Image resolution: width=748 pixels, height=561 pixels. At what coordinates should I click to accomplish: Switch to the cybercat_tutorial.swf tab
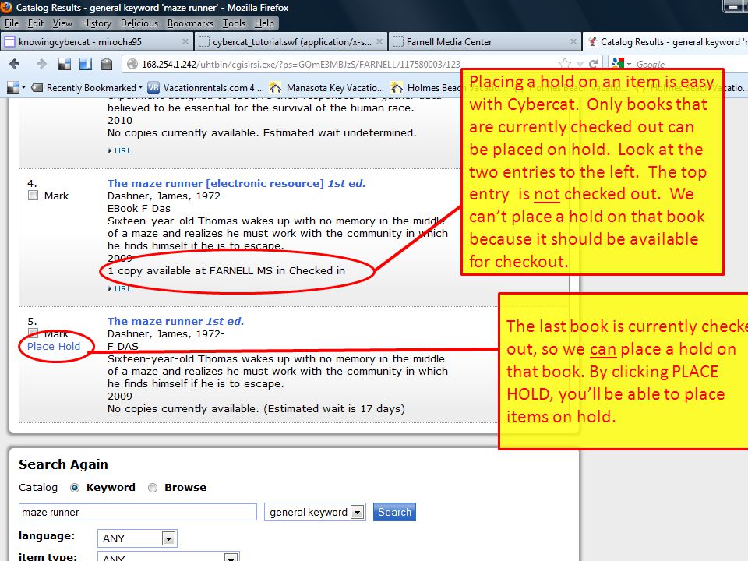[x=291, y=41]
